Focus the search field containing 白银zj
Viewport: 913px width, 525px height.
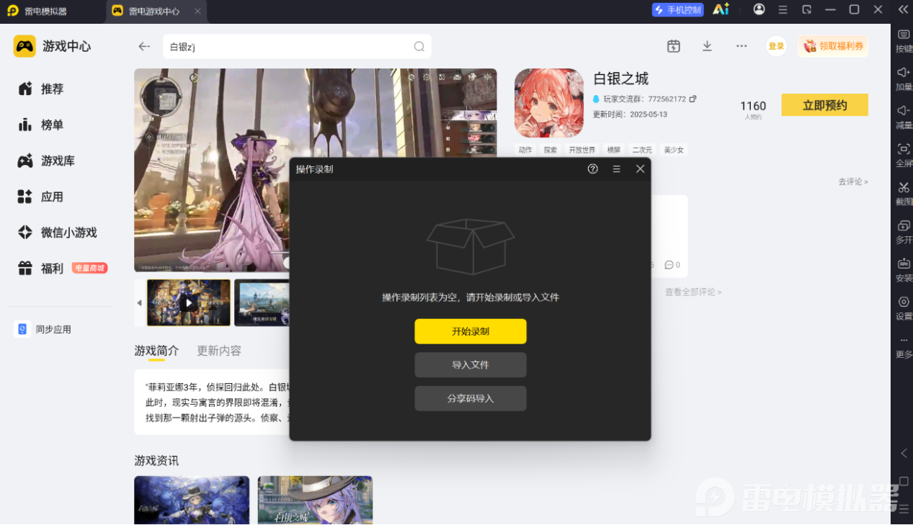[297, 47]
